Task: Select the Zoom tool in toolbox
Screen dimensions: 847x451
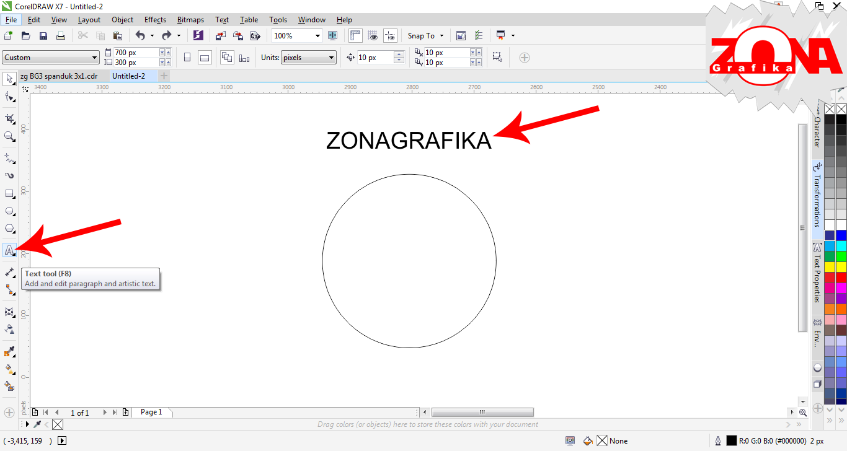Action: coord(9,136)
